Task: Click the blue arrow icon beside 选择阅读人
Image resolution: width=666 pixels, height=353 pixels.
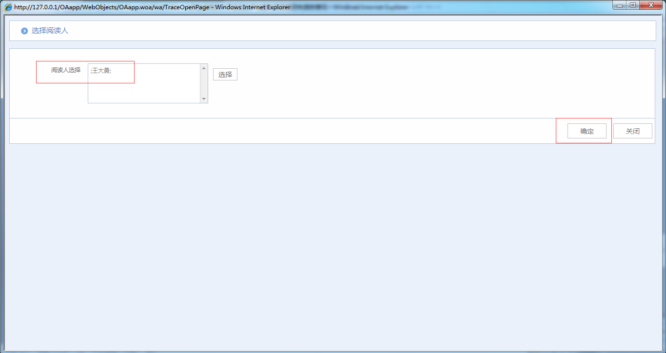Action: click(24, 31)
